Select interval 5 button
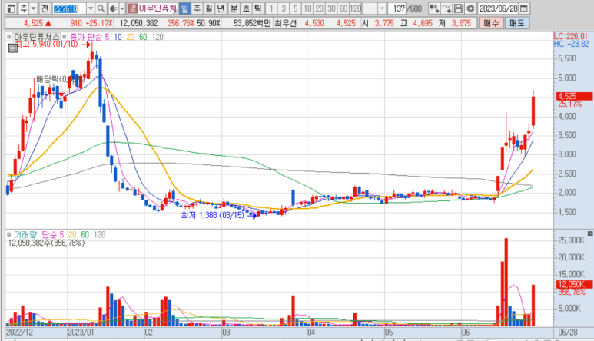Screen dimensions: 594x341 [x=296, y=8]
